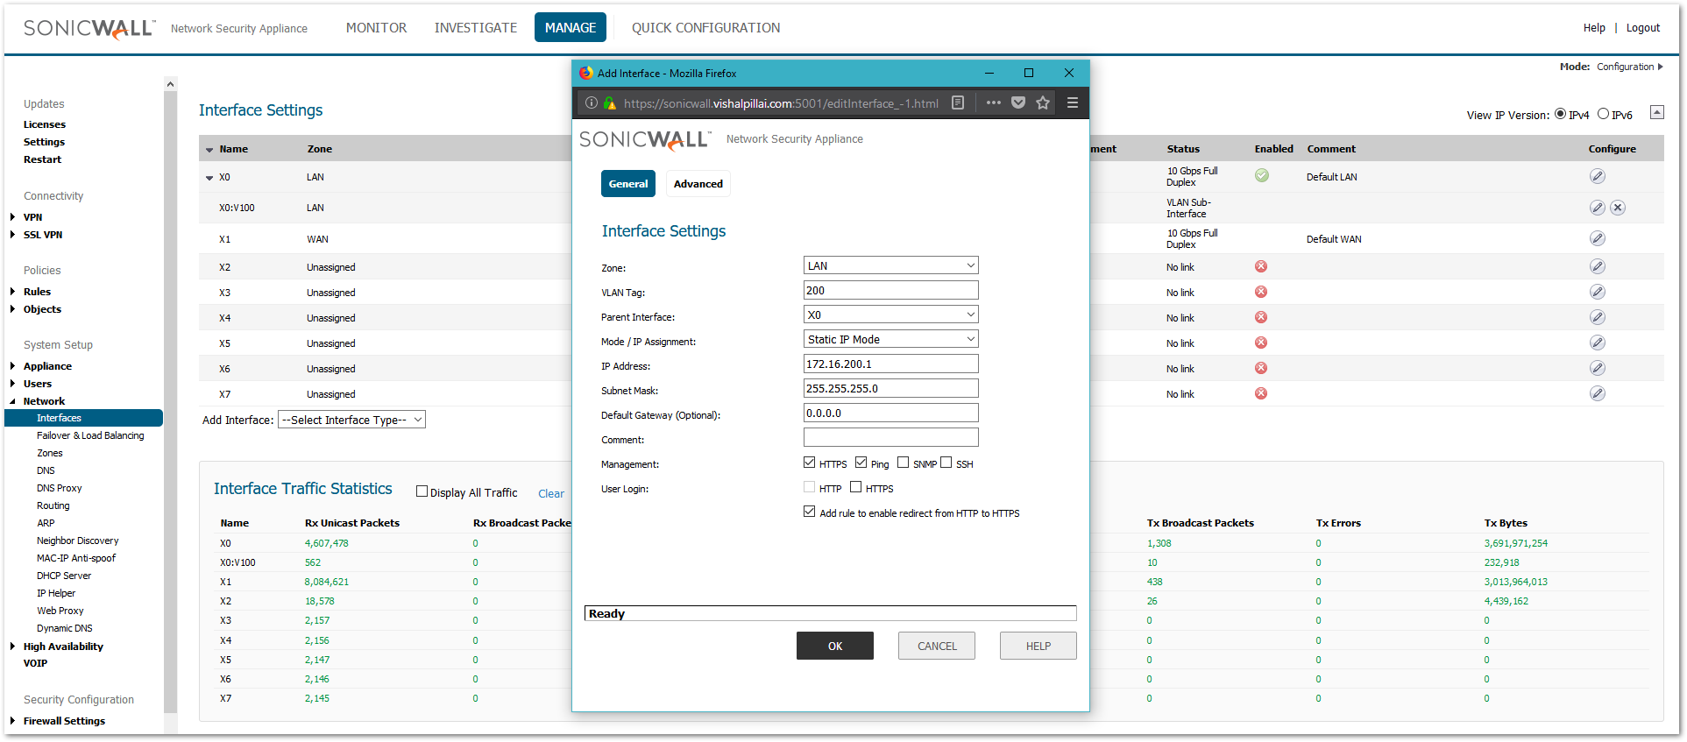Open the Advanced tab in dialog

click(x=698, y=184)
